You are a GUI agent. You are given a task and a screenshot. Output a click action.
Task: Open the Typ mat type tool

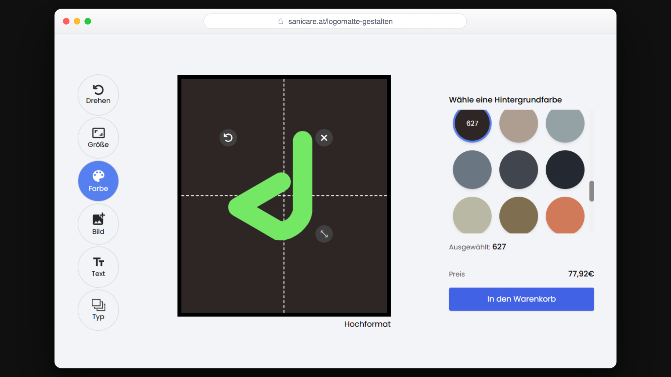[98, 310]
